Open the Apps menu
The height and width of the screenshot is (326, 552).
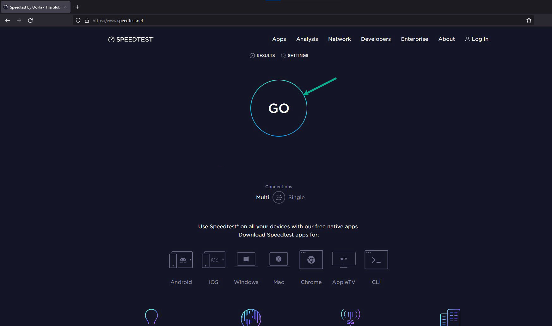point(279,39)
